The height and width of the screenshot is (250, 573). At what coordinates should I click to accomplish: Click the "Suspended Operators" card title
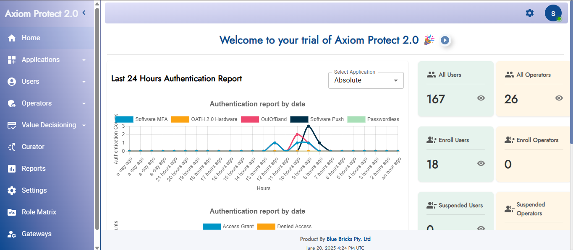click(x=531, y=209)
